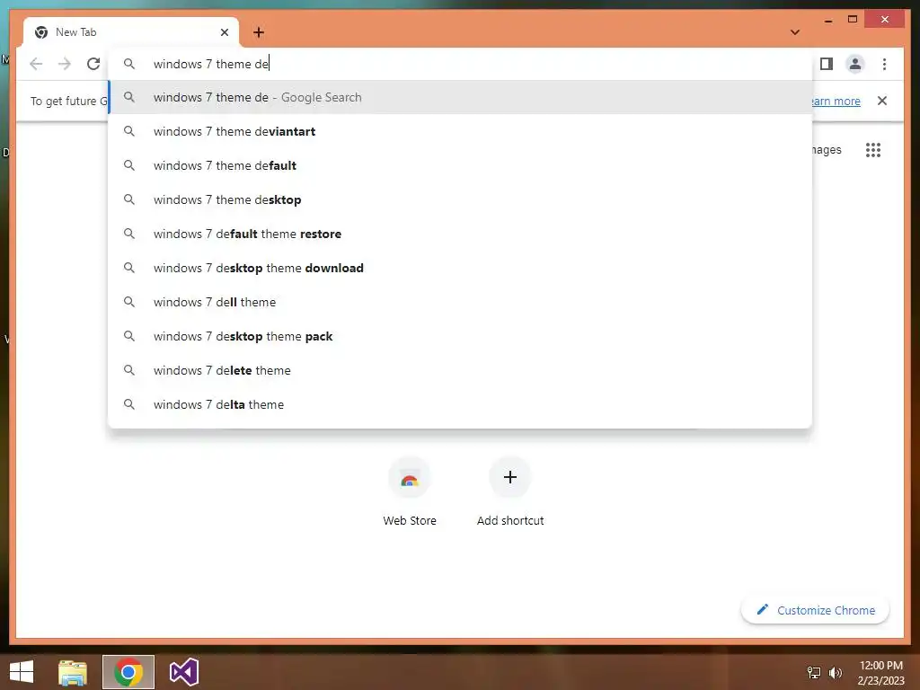Screen dimensions: 920x690
Task: Click the magnifier icon in address bar
Action: point(129,64)
